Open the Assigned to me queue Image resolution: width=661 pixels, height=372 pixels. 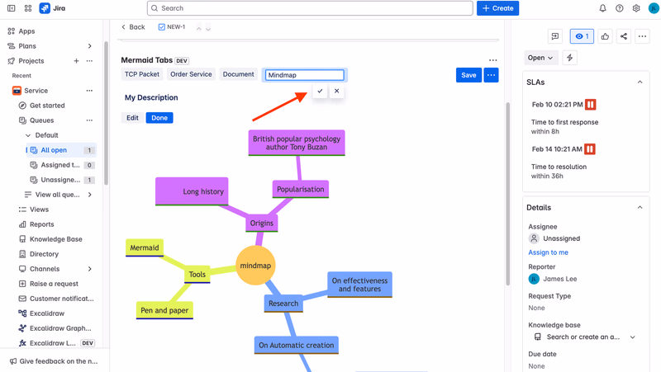(61, 165)
